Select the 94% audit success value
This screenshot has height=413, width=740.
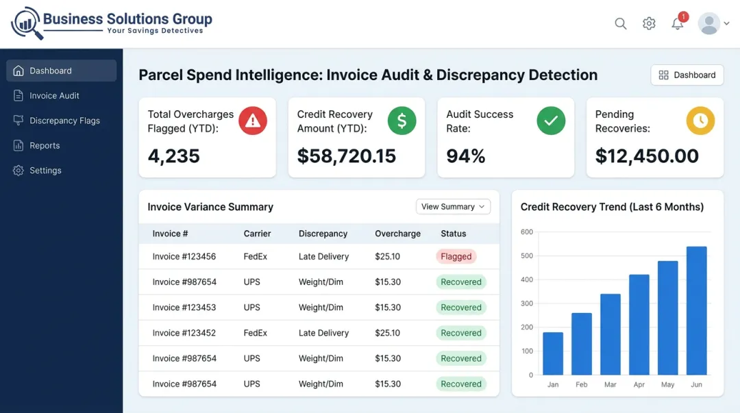(466, 156)
